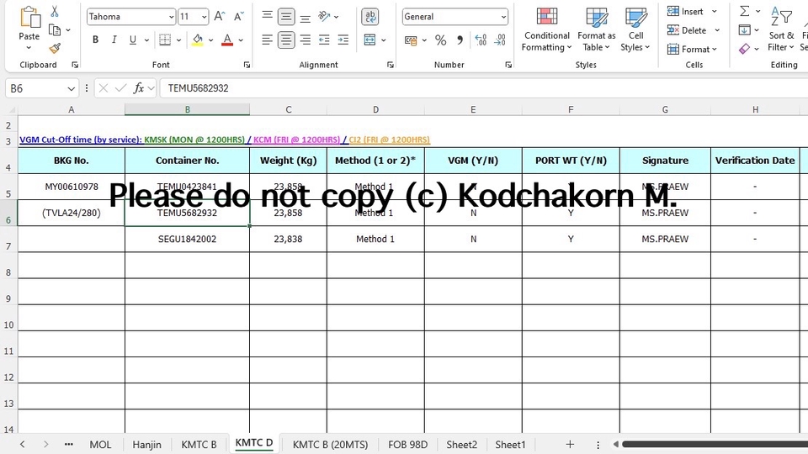Toggle Wrap Text for cell

tap(370, 17)
